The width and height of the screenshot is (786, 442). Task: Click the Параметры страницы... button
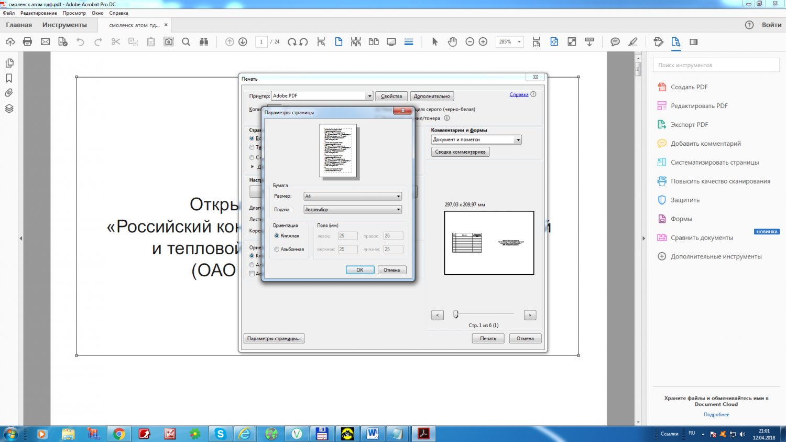pyautogui.click(x=274, y=339)
